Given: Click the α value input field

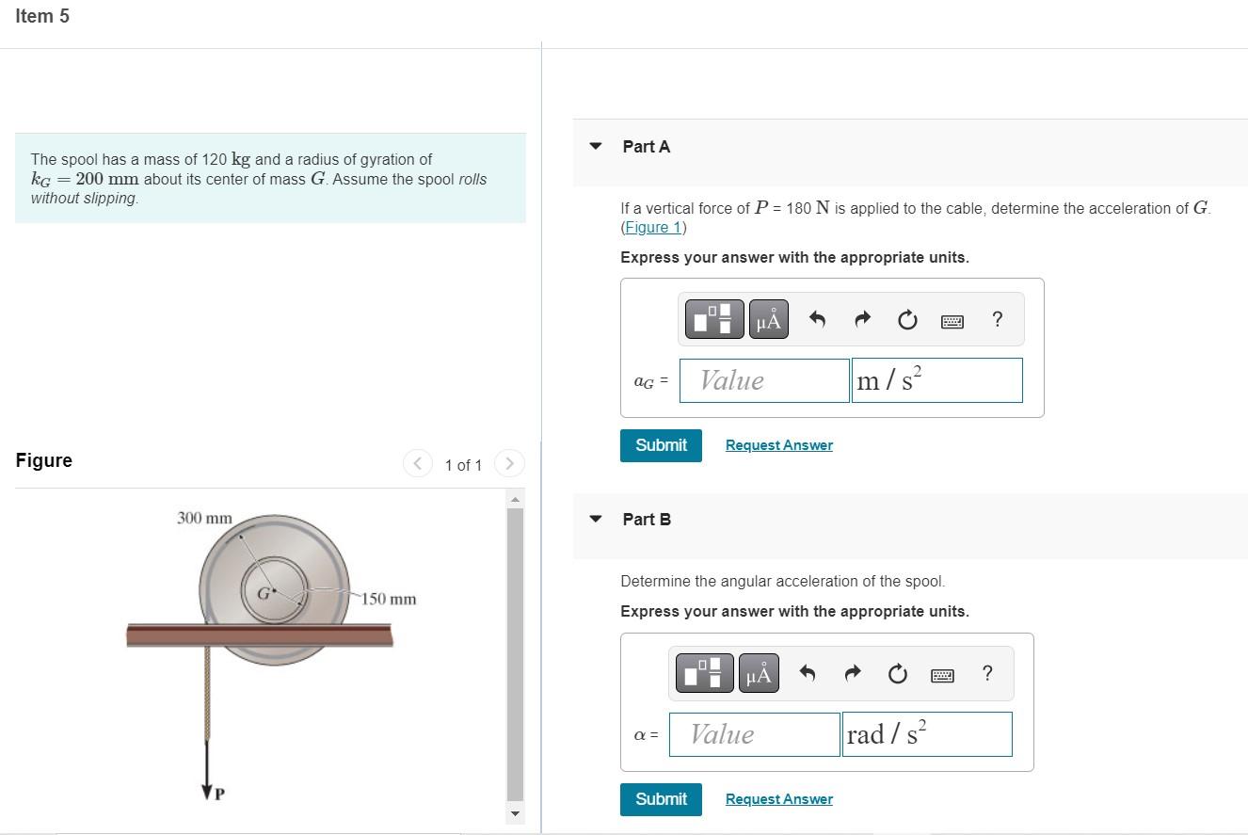Looking at the screenshot, I should (754, 734).
